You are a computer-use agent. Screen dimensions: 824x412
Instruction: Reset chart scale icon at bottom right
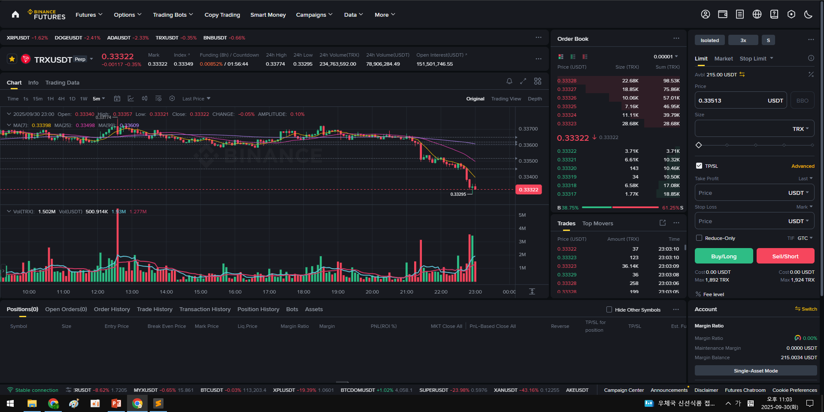(x=532, y=291)
